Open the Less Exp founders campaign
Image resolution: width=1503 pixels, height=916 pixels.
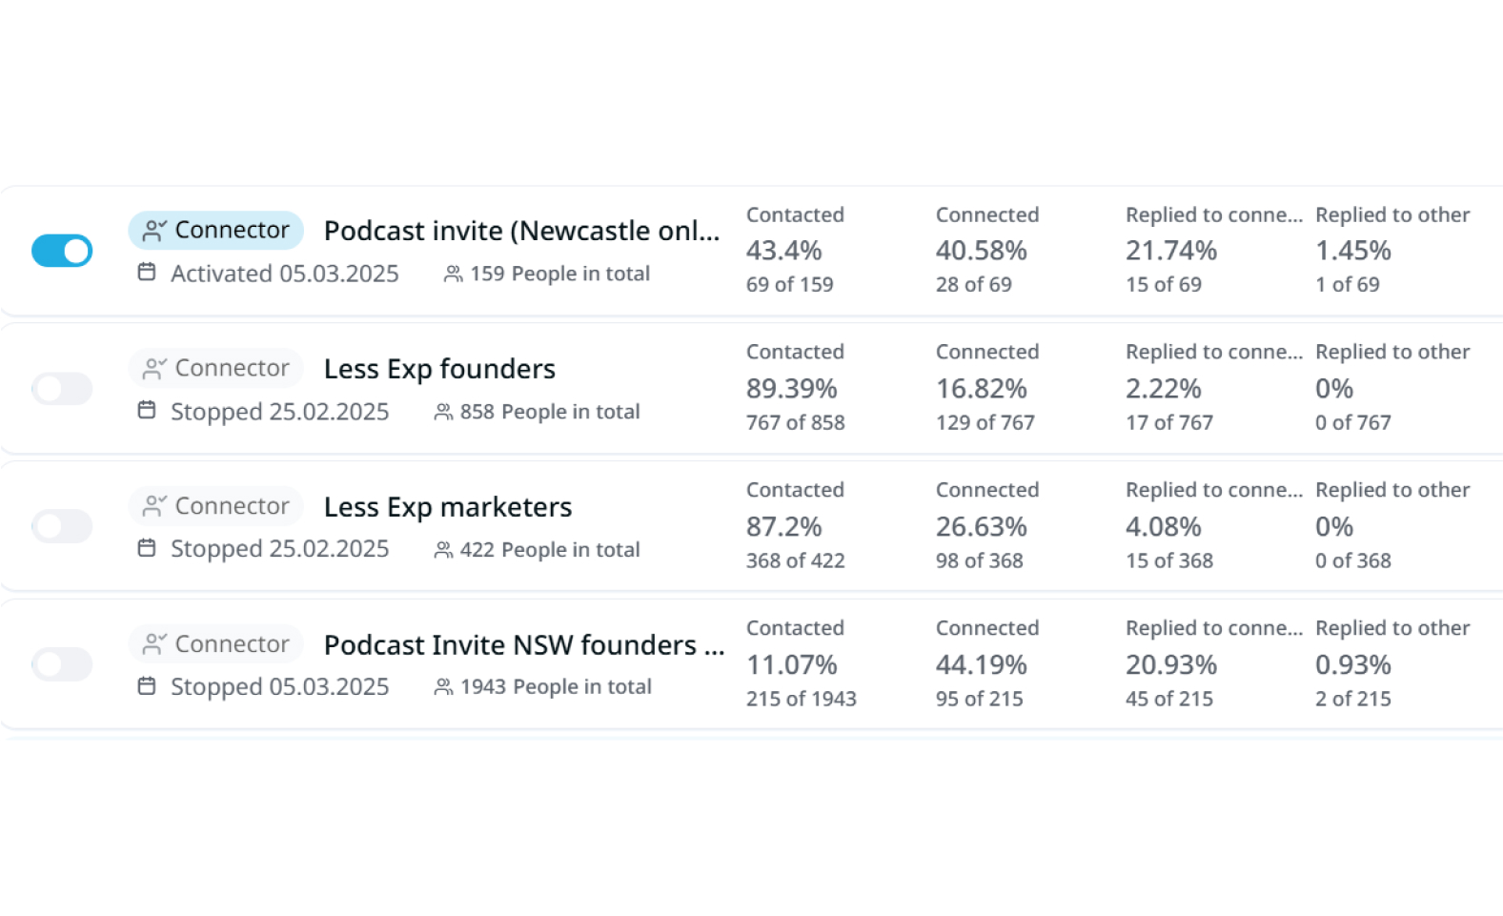pyautogui.click(x=439, y=369)
